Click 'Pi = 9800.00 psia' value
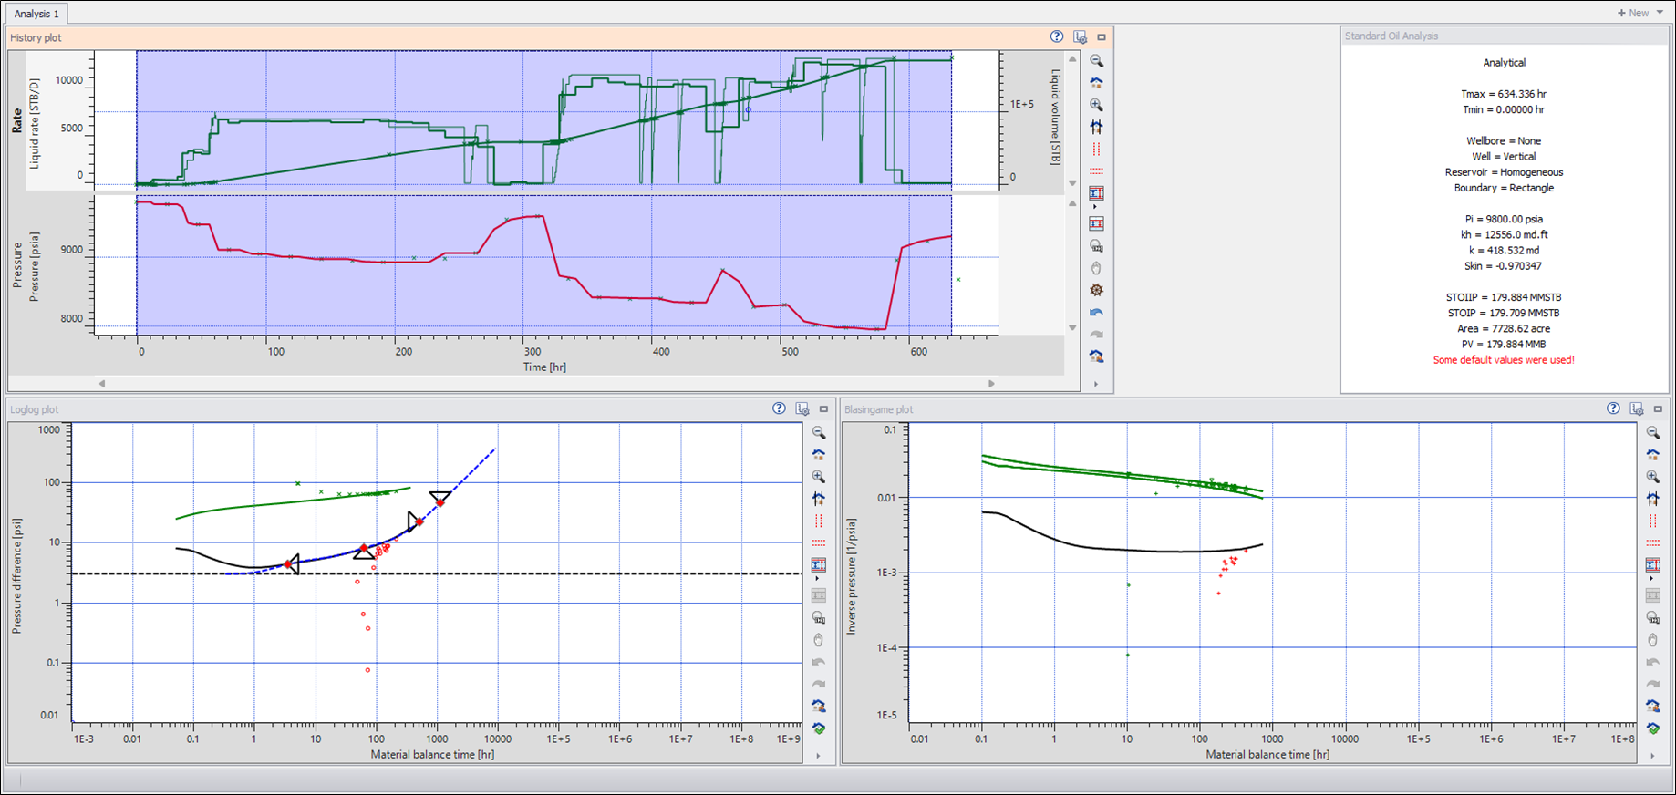The image size is (1676, 795). pyautogui.click(x=1504, y=219)
